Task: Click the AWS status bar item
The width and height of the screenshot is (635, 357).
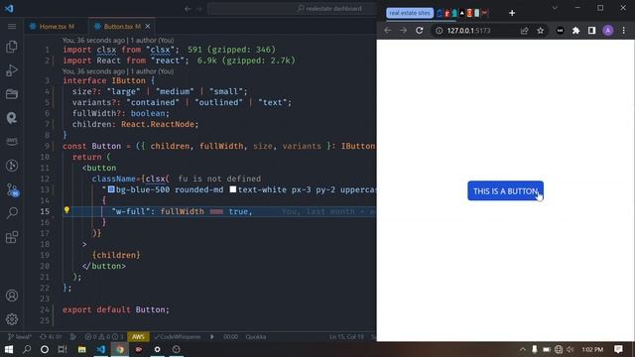Action: (138, 337)
